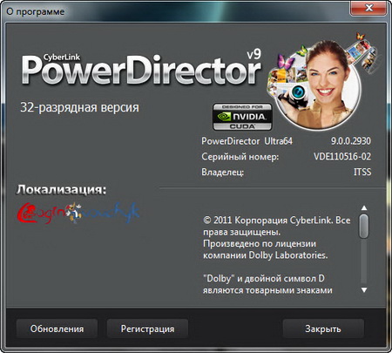Select the version number 9.0.0.2930
392x353 pixels.
[351, 141]
